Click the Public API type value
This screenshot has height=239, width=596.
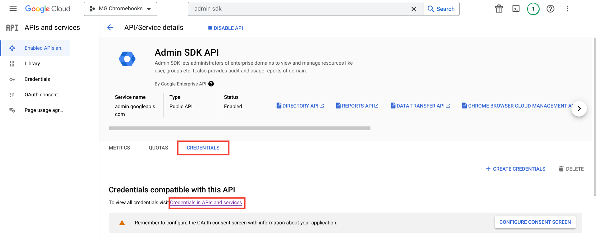[x=181, y=106]
